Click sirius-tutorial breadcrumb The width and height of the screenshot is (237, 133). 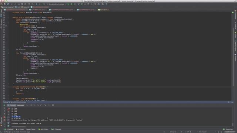[7, 7]
